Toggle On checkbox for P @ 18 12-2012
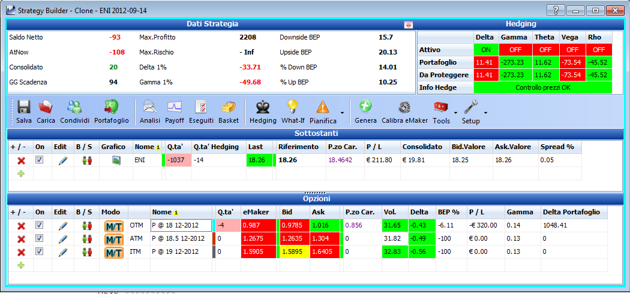This screenshot has height=294, width=630. (40, 225)
